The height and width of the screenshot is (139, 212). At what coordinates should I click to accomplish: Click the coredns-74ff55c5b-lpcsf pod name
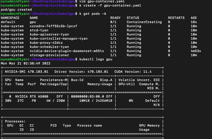[53, 26]
